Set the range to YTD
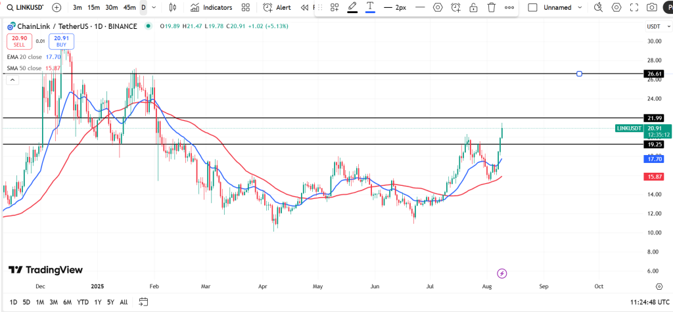This screenshot has height=312, width=673. point(83,302)
